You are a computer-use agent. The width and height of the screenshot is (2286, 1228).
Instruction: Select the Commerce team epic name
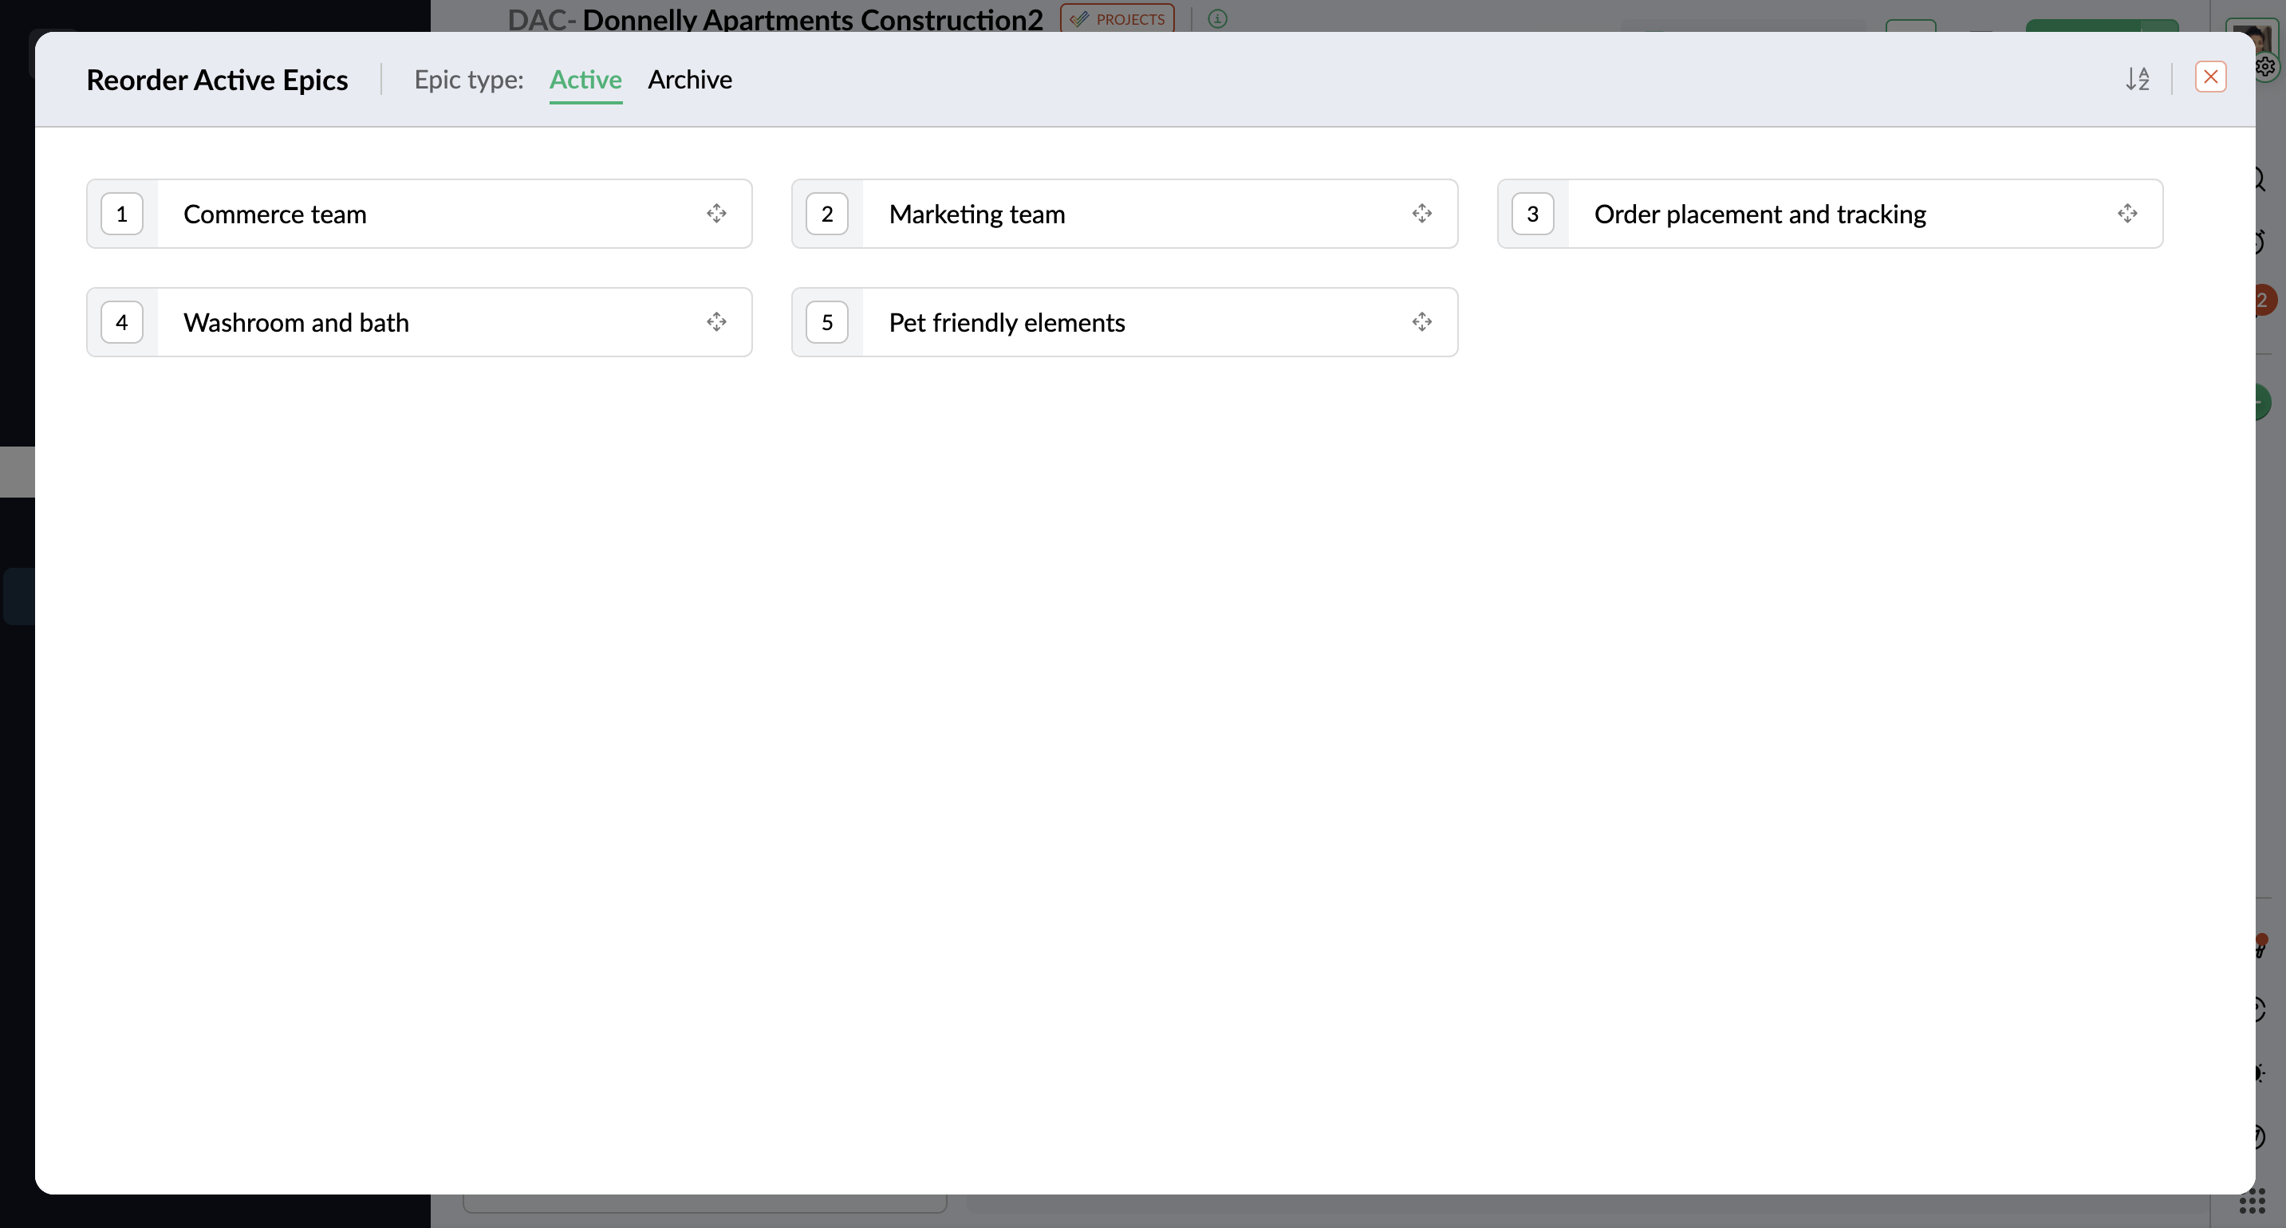[274, 215]
